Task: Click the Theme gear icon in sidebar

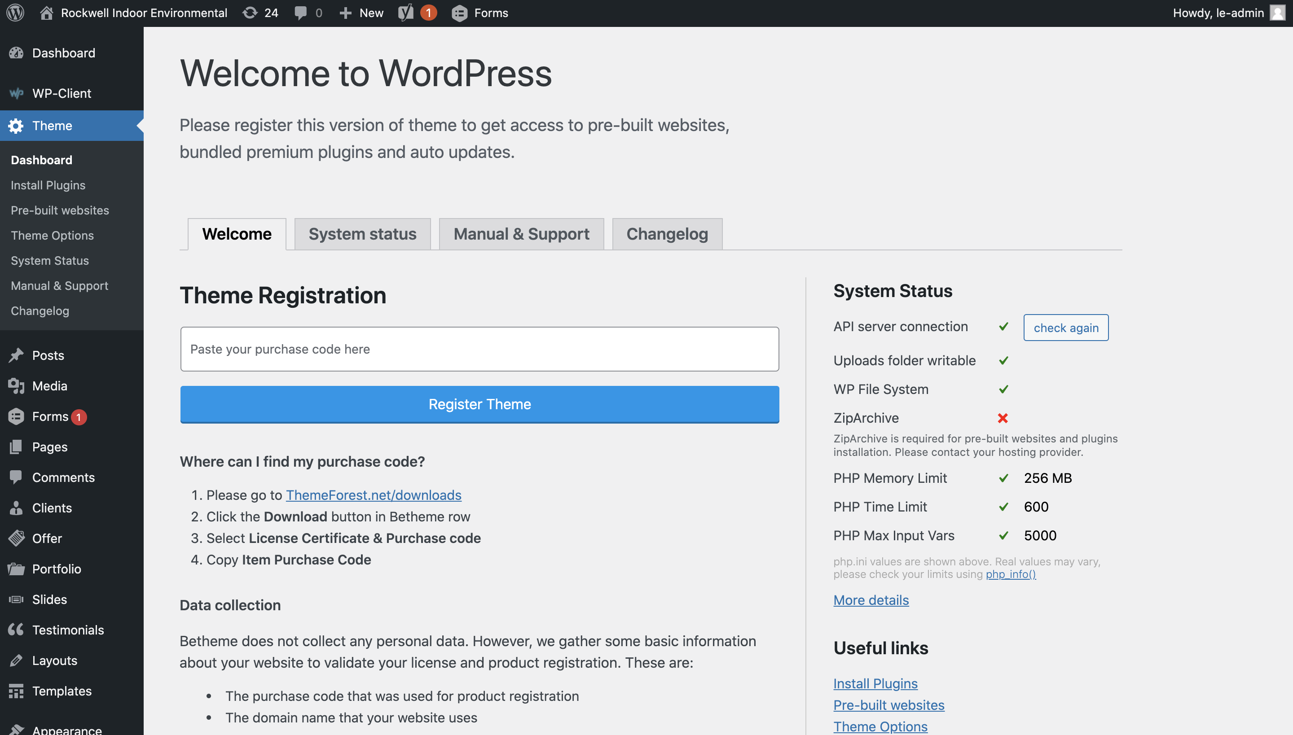Action: [16, 126]
